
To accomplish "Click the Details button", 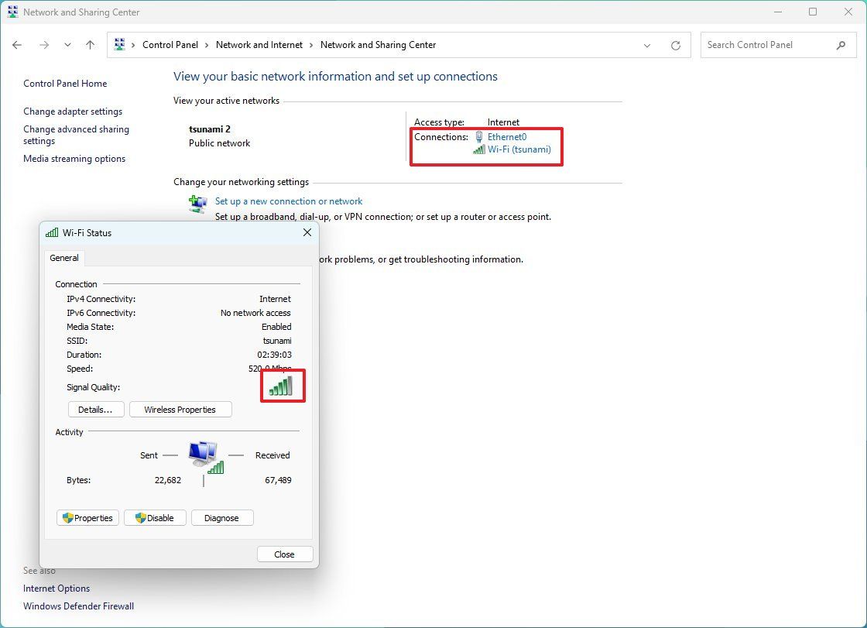I will point(96,409).
